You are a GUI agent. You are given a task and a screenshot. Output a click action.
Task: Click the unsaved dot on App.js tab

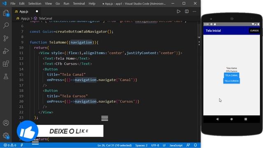37,12
